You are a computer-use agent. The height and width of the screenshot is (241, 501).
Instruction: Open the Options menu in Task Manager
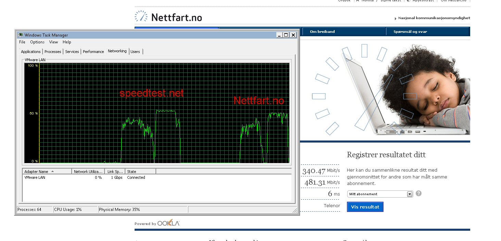(37, 42)
